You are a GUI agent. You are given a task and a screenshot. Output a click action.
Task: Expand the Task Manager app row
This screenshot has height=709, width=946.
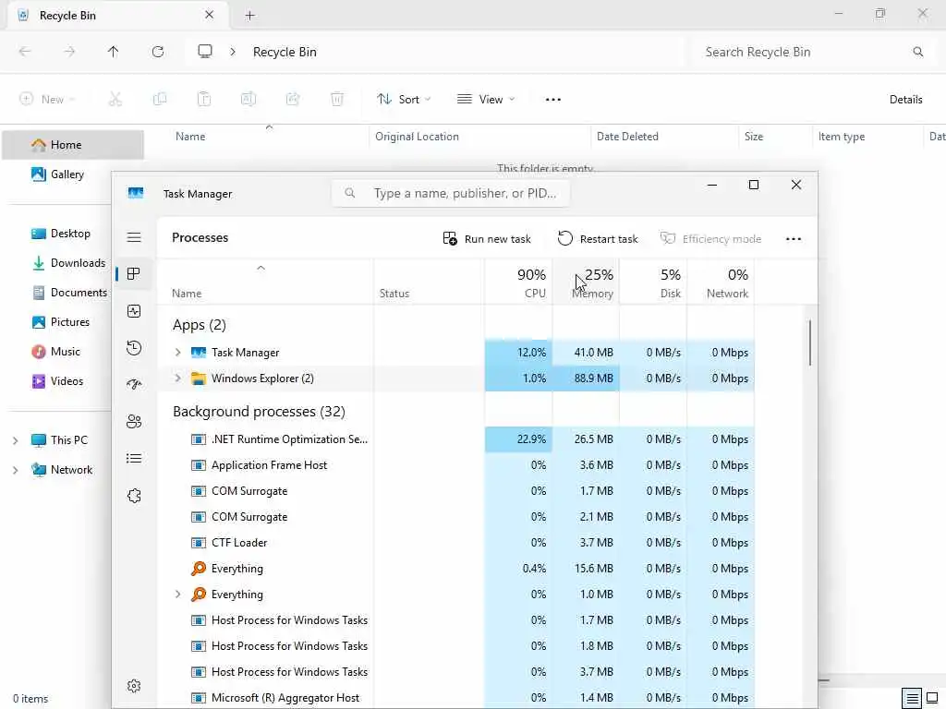tap(178, 353)
